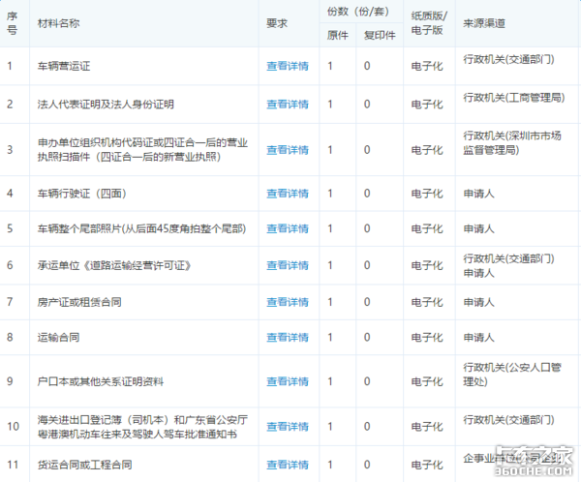The height and width of the screenshot is (482, 581).
Task: Click details link for 海关进出口登记簿 row
Action: click(x=288, y=427)
